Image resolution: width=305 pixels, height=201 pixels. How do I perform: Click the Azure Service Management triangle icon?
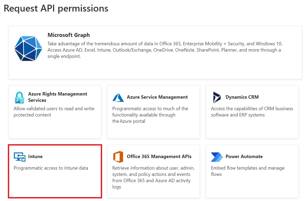pyautogui.click(x=118, y=97)
